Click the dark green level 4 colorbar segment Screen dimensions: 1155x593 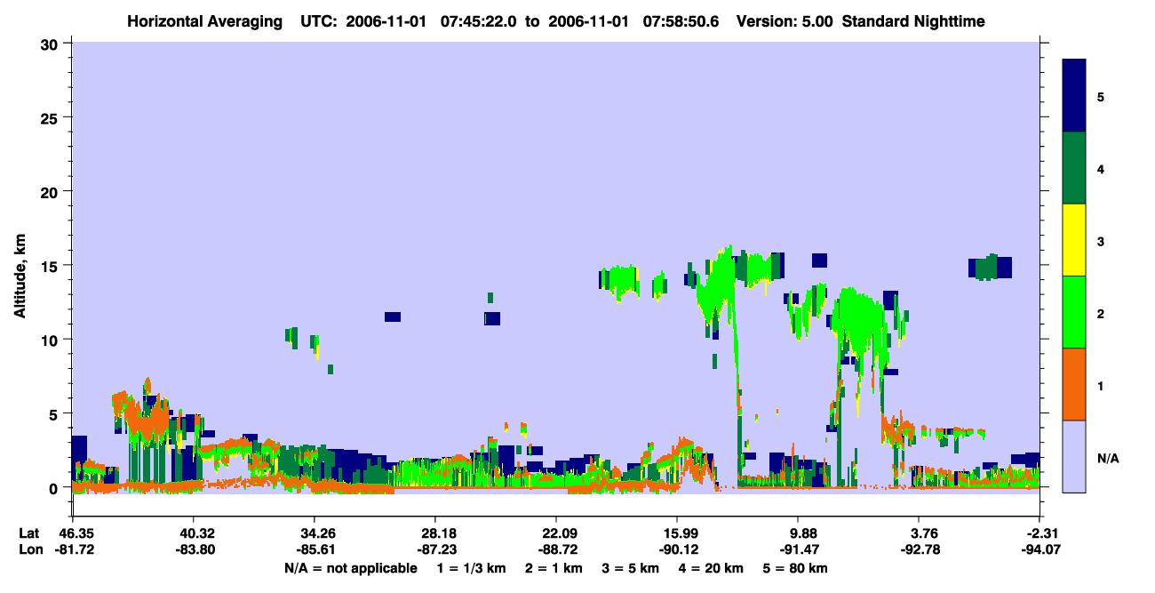click(1074, 168)
